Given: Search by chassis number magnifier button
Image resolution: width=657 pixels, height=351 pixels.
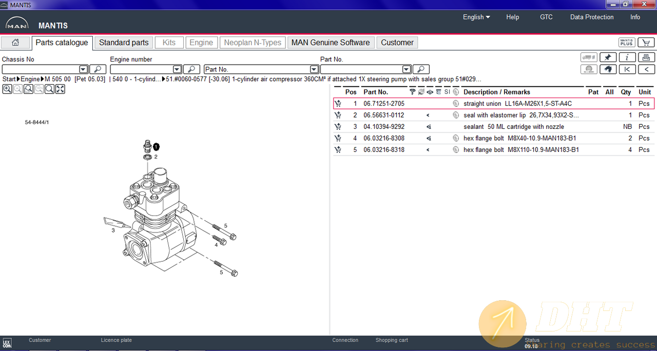Looking at the screenshot, I should (x=98, y=69).
